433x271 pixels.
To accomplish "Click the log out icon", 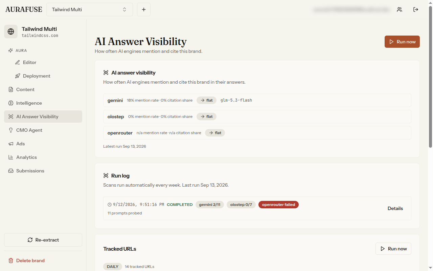I will (x=416, y=9).
